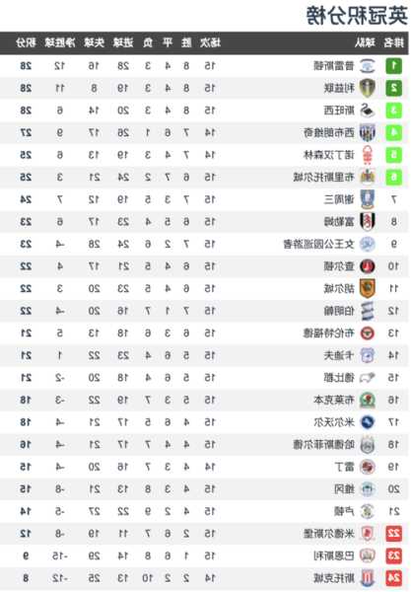This screenshot has height=592, width=411.
Task: Click the Charlton (查尔顿) red round crest
Action: [x=367, y=266]
